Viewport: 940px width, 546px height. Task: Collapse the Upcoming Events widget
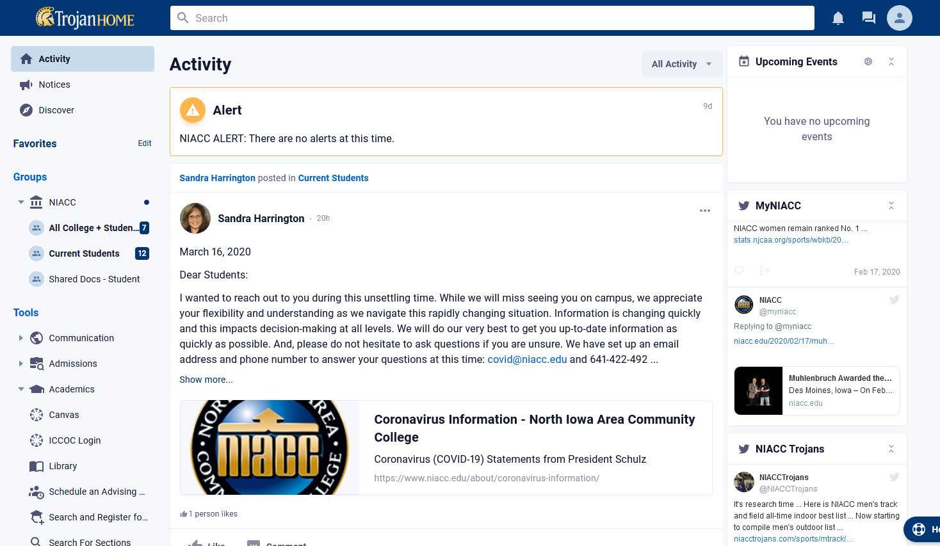click(891, 61)
